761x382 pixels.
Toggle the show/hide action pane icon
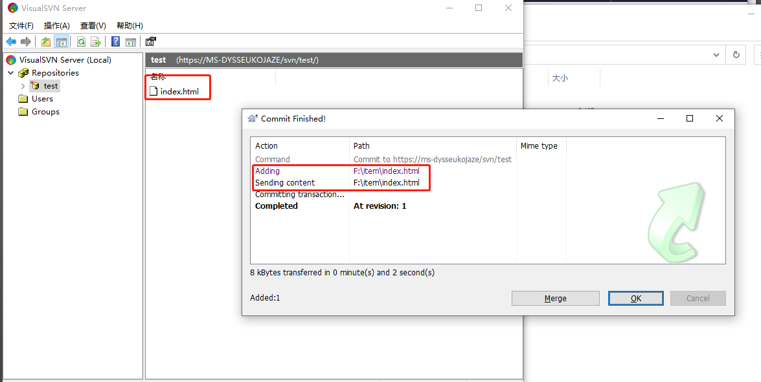pos(131,42)
